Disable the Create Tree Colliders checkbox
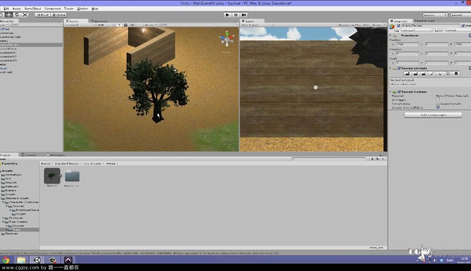Image resolution: width=471 pixels, height=271 pixels. (x=438, y=107)
